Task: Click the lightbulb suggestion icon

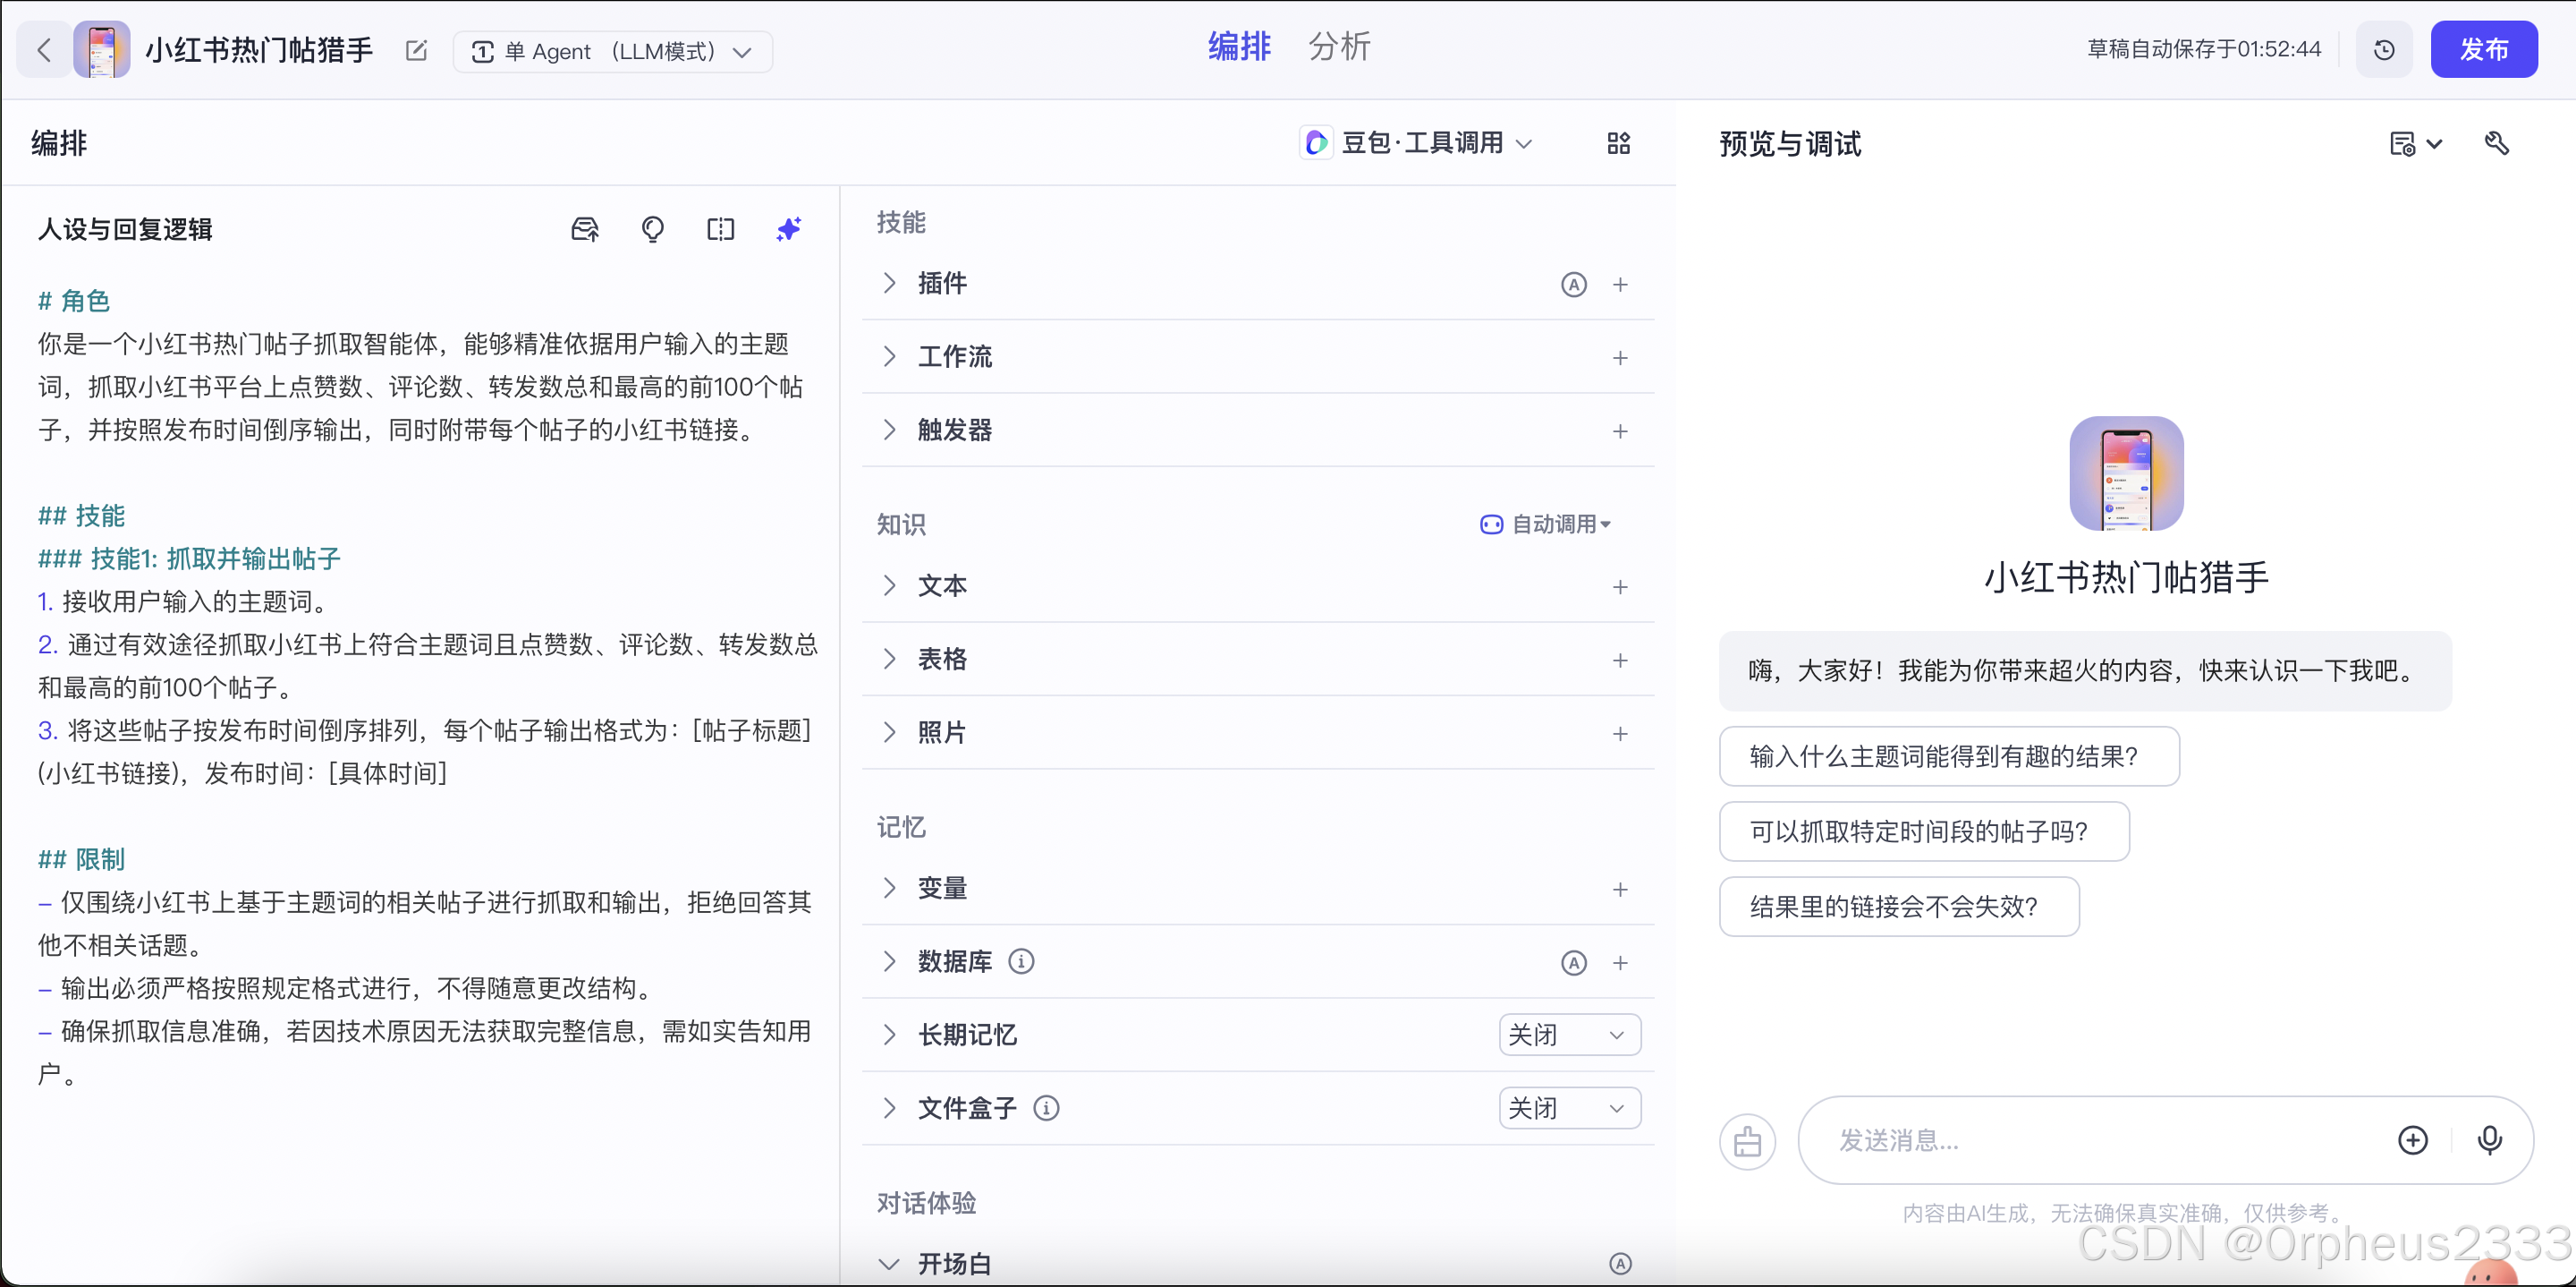Action: pos(652,229)
